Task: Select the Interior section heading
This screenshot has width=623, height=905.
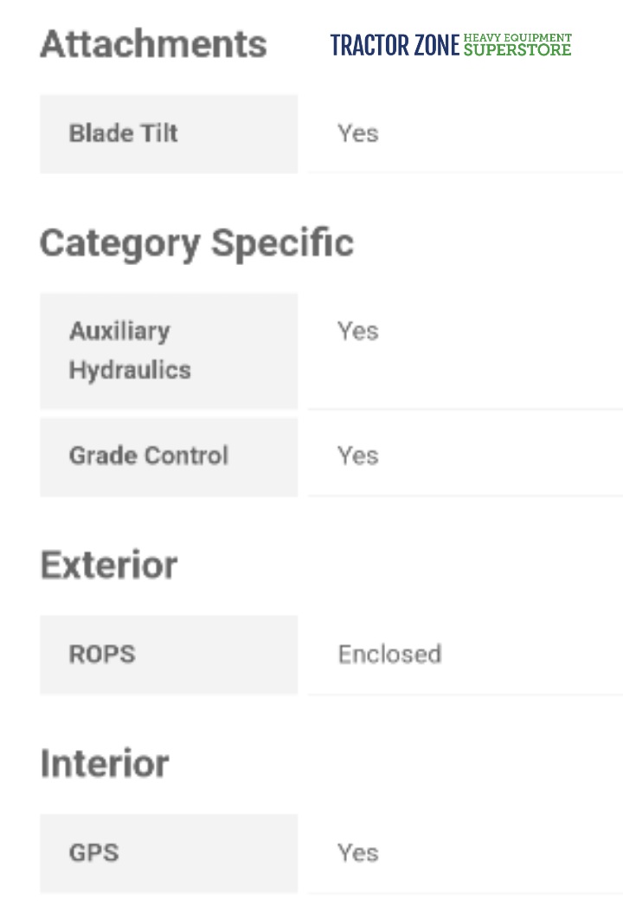Action: pyautogui.click(x=105, y=764)
